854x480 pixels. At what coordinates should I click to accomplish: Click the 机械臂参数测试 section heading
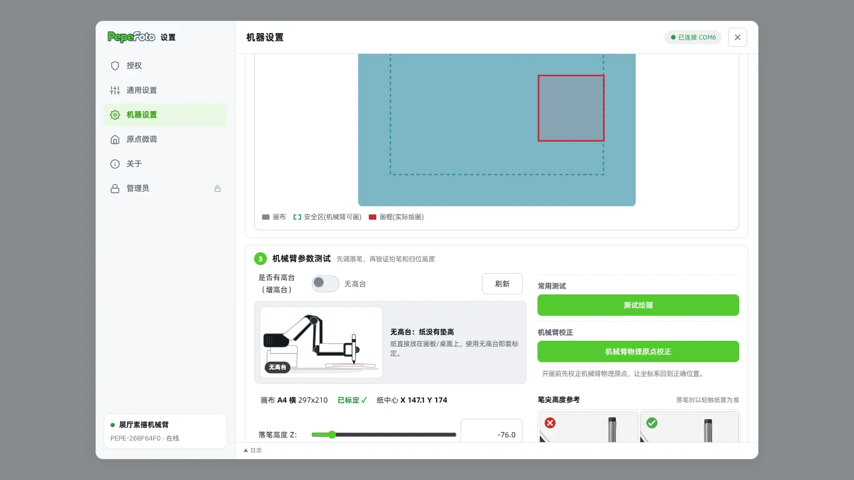point(302,259)
